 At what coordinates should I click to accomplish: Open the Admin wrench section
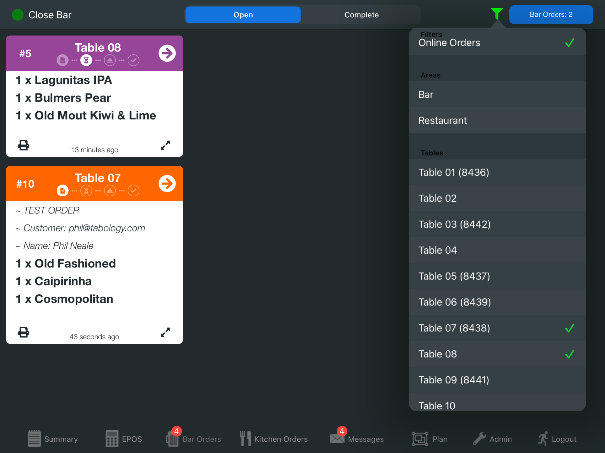(492, 439)
